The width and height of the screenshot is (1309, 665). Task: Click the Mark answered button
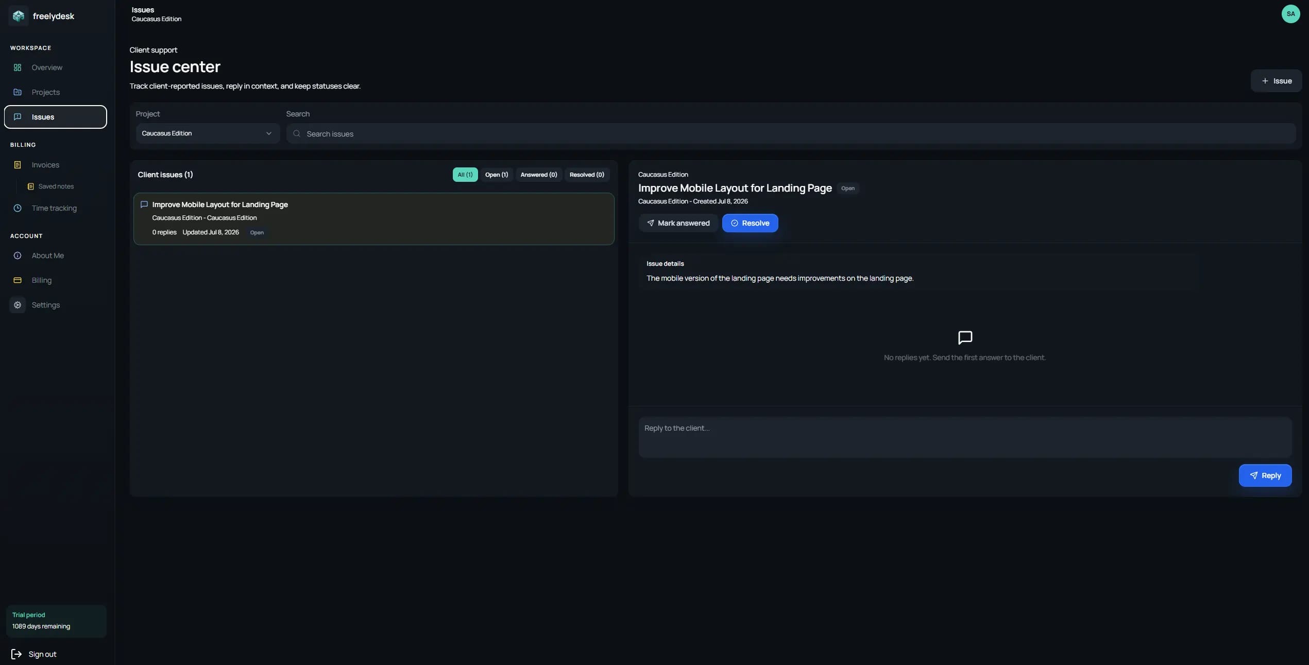tap(678, 223)
